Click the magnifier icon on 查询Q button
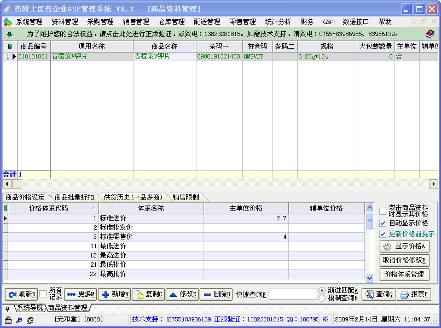441x328 pixels. (369, 295)
